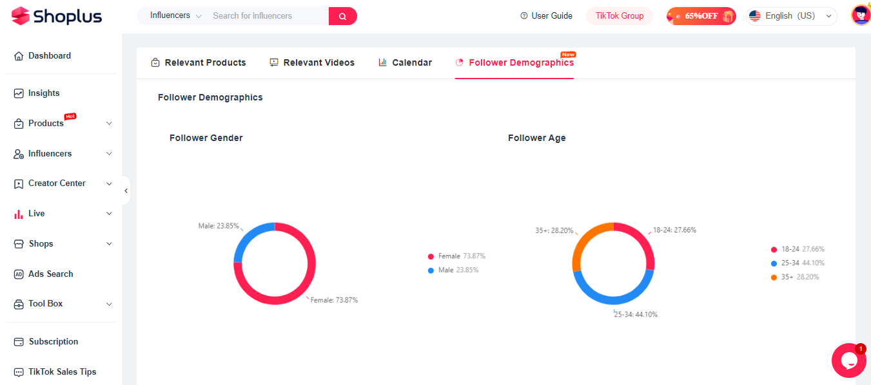Toggle Male series in gender legend
Image resolution: width=871 pixels, height=385 pixels.
pyautogui.click(x=453, y=270)
